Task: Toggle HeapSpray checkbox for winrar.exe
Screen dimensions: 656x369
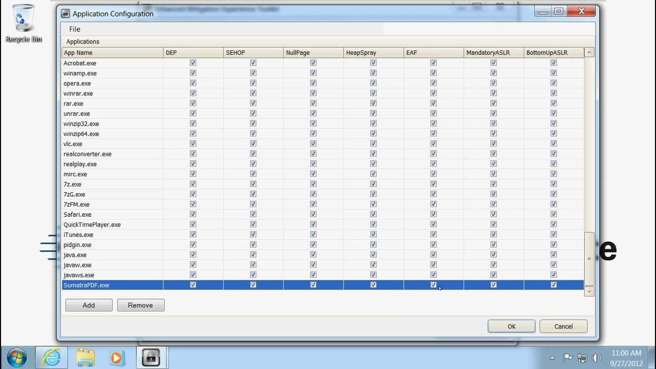Action: 373,93
